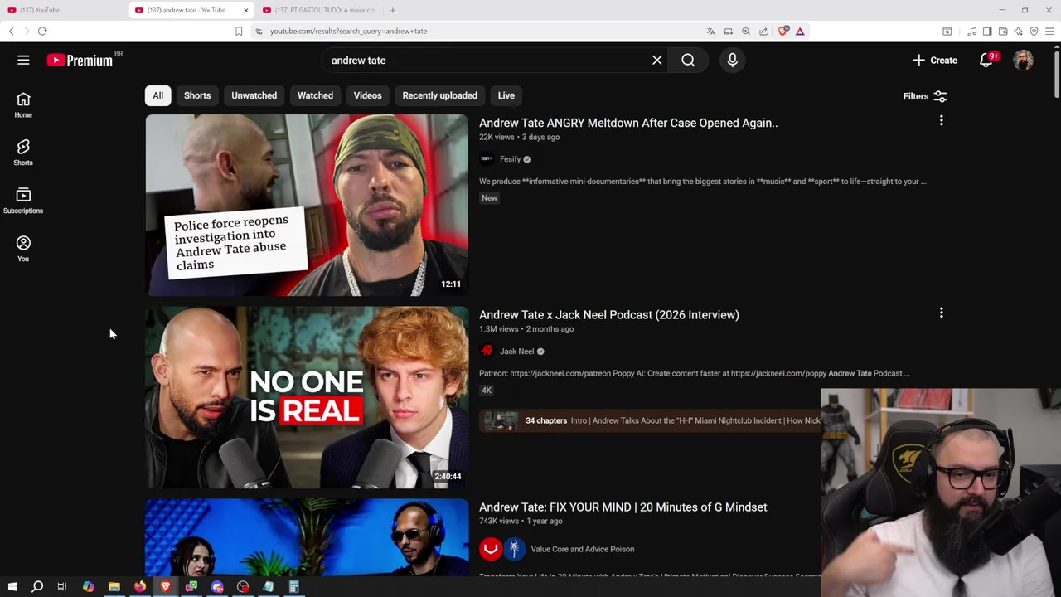Open the FIX YOUR MIND video thumbnail
The height and width of the screenshot is (597, 1061).
coord(307,537)
